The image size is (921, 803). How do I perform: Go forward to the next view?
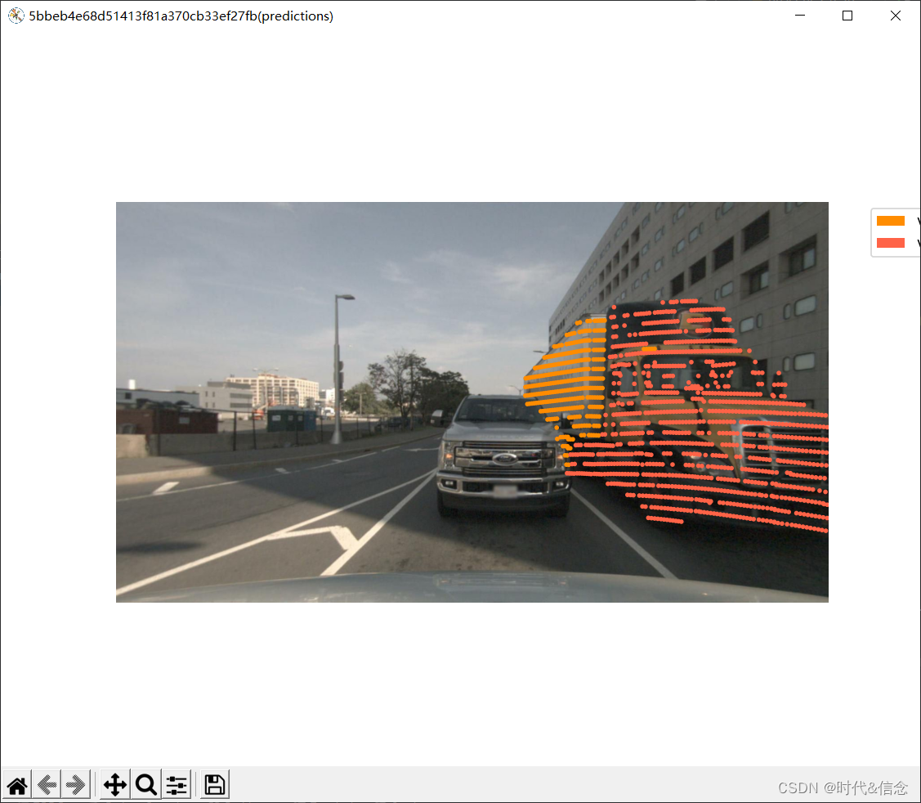76,784
